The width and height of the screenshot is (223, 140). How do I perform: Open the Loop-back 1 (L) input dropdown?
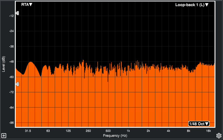coord(192,5)
